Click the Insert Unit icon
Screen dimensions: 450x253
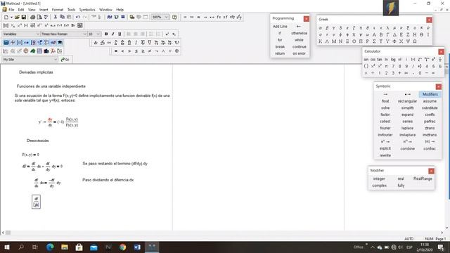[x=116, y=17]
